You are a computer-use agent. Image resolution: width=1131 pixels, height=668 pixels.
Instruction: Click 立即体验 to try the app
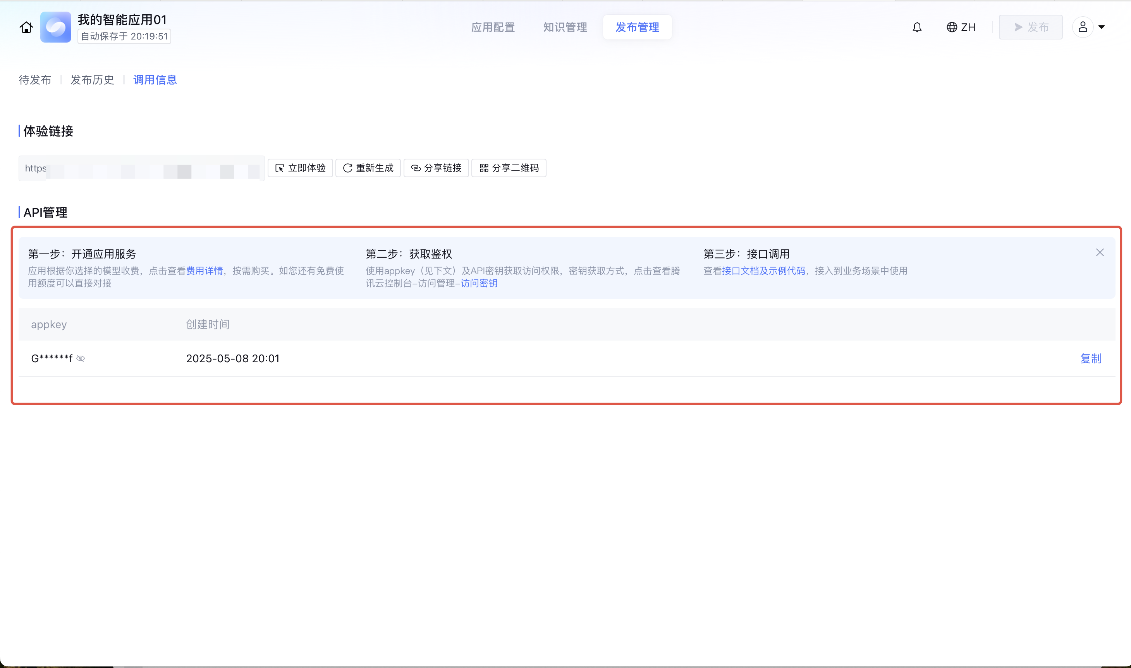[x=300, y=168]
